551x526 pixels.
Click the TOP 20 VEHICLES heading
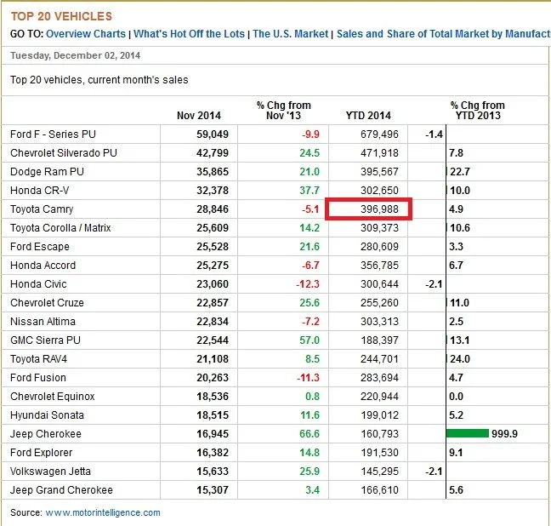[x=60, y=16]
